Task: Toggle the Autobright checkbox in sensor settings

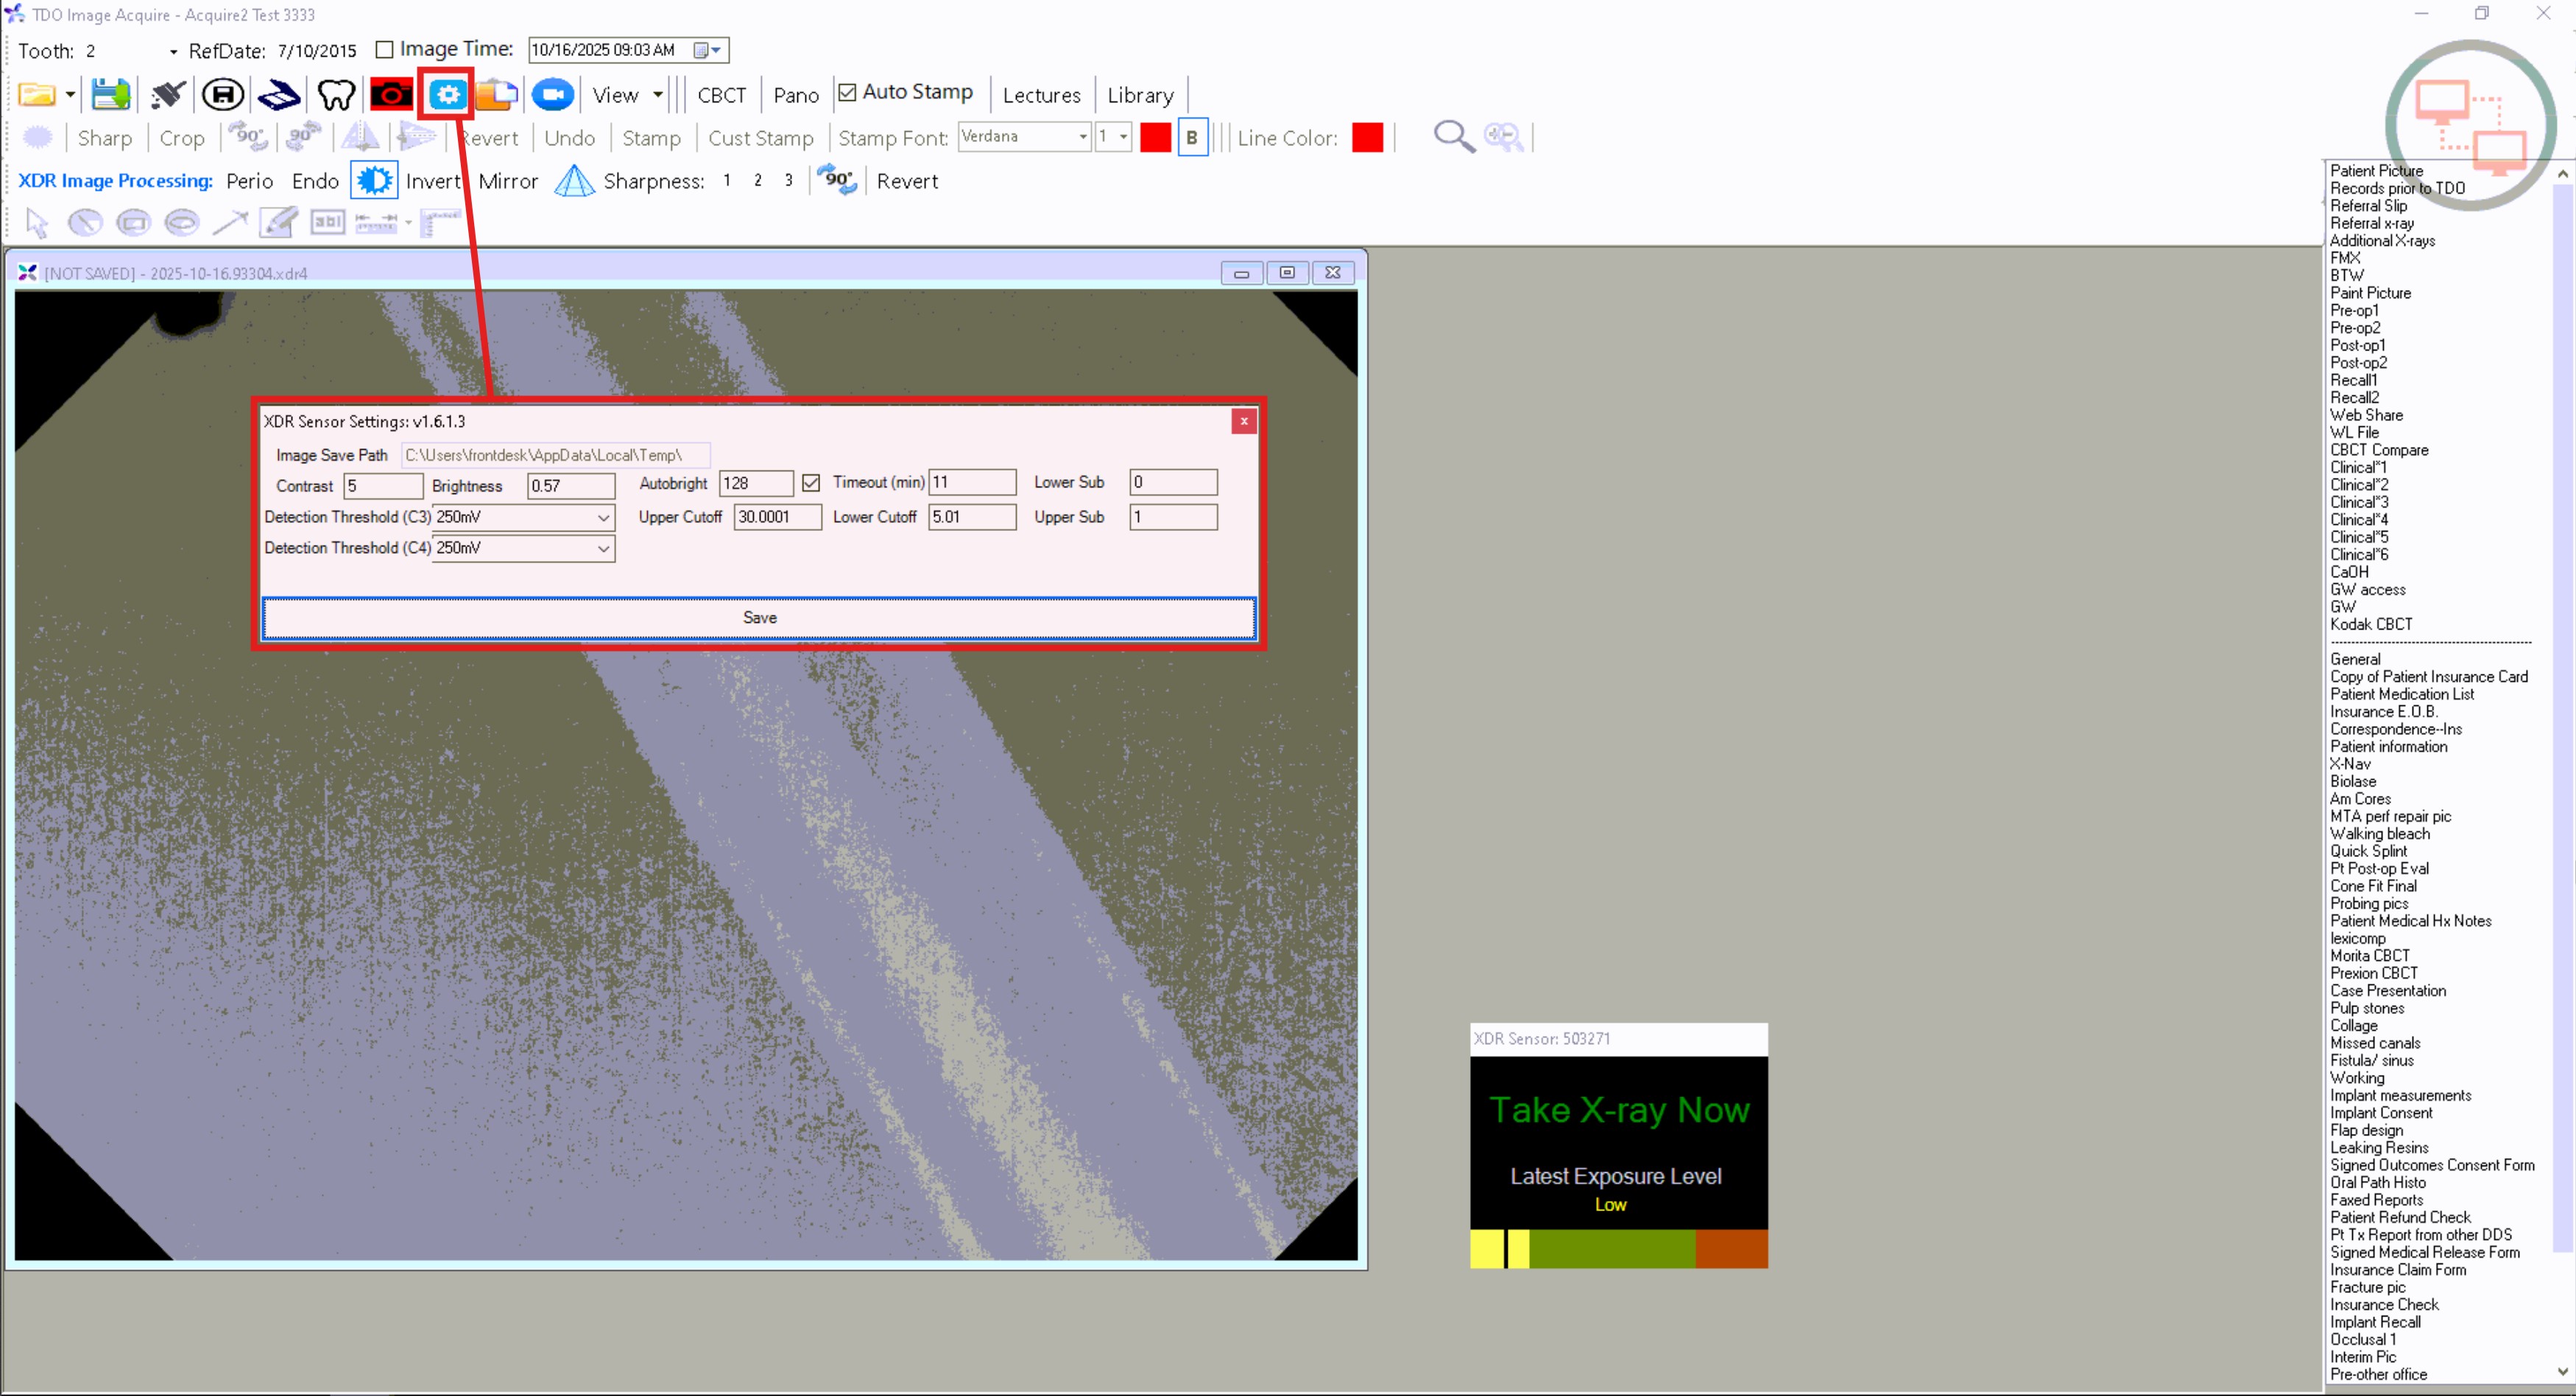Action: click(811, 483)
